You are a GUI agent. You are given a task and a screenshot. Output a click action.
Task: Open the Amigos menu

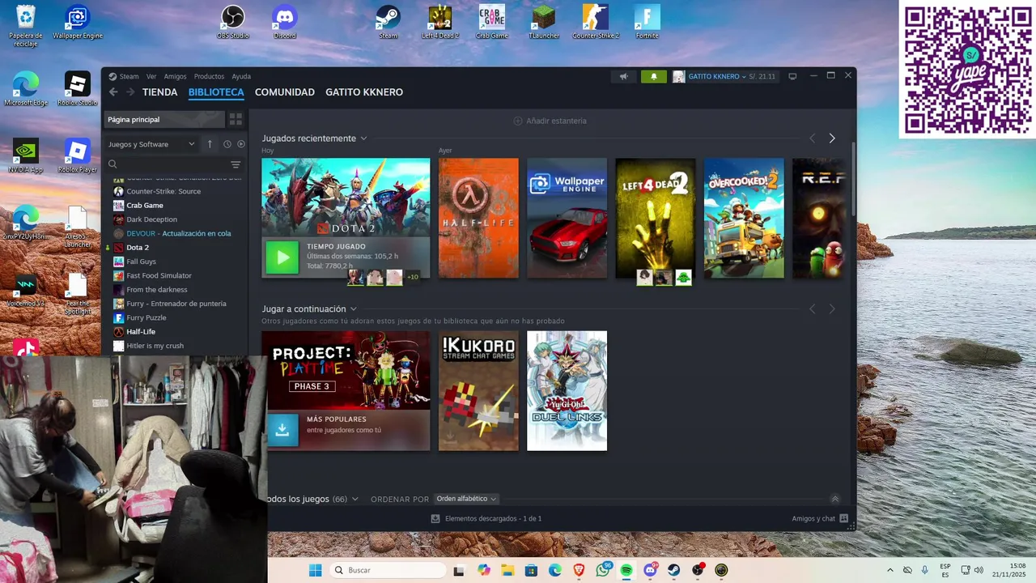point(176,77)
